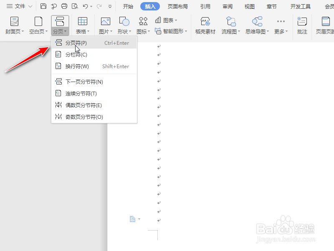Open Print Preview icon
Viewport: 334px width, 251px height.
pos(75,6)
